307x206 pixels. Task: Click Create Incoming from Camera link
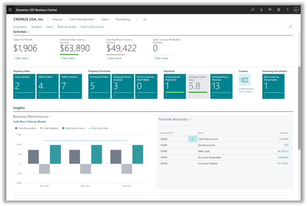247,90
